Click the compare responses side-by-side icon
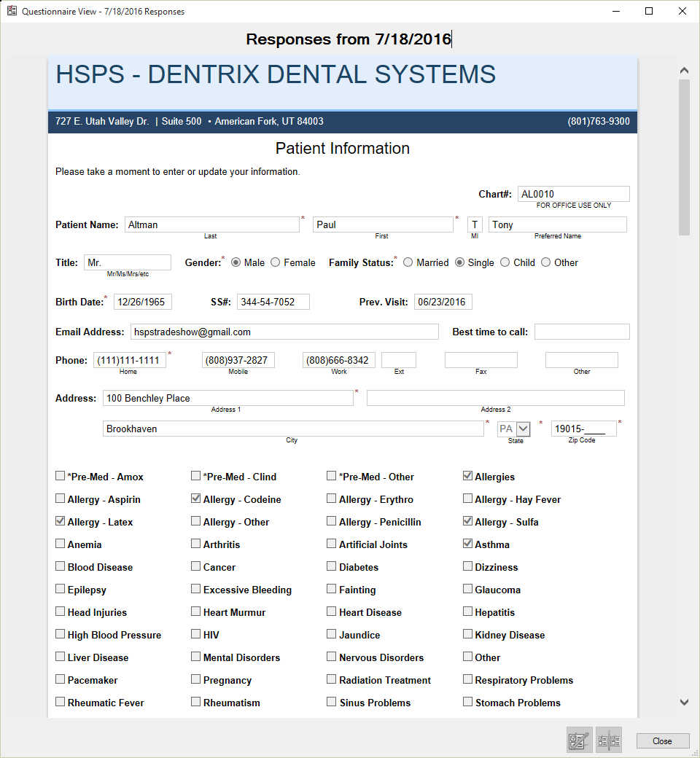Screen dimensions: 700x758 (609, 740)
